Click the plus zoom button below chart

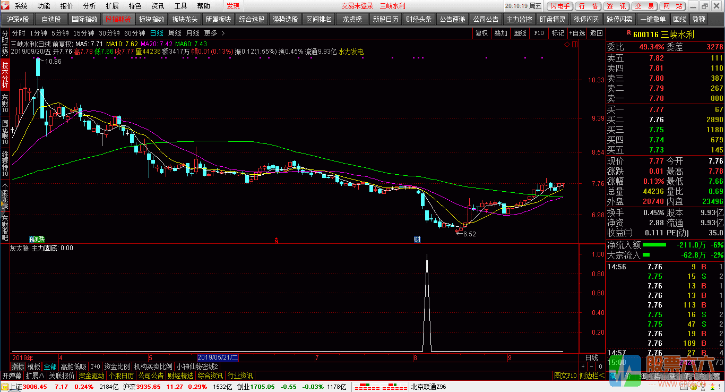click(583, 367)
